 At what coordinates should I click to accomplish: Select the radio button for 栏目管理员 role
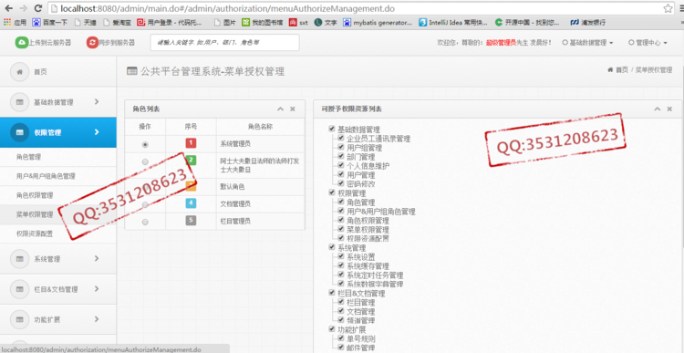coord(145,222)
